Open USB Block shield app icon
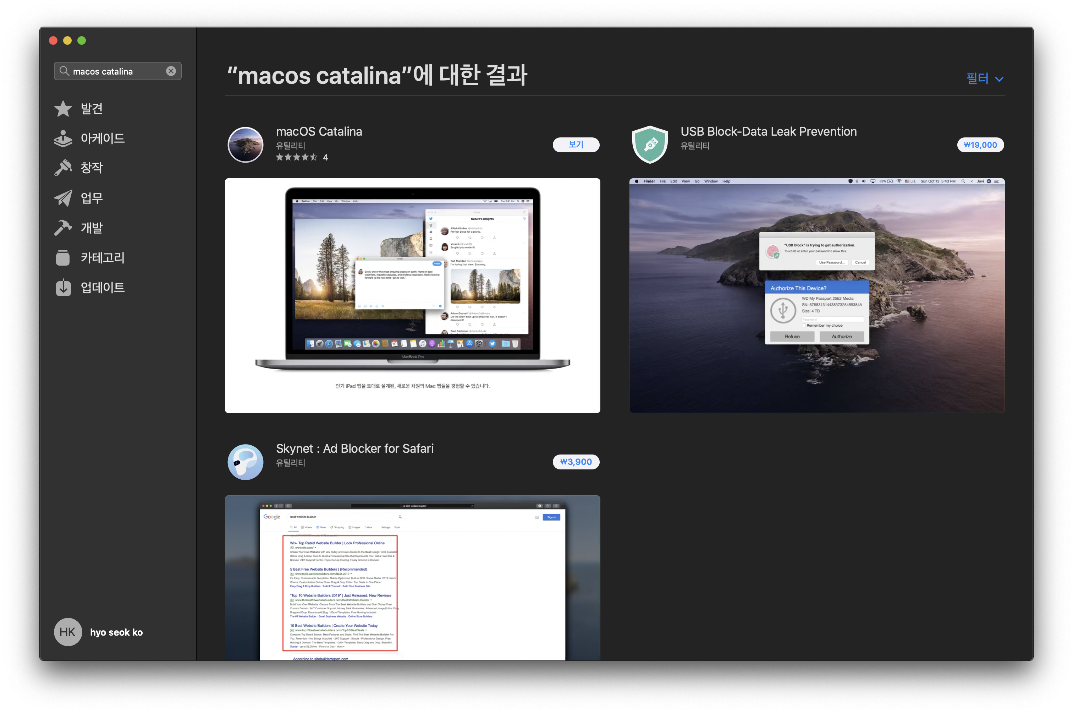 pos(650,145)
